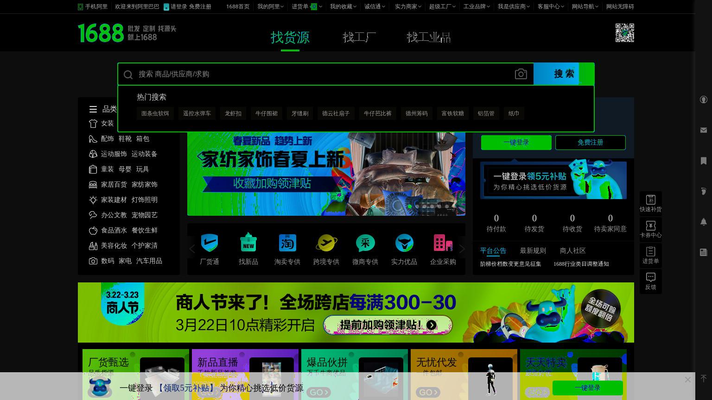Open 家装建材 category

pos(114,200)
